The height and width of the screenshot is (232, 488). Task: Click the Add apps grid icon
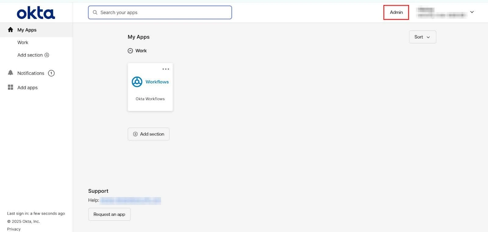pos(10,87)
